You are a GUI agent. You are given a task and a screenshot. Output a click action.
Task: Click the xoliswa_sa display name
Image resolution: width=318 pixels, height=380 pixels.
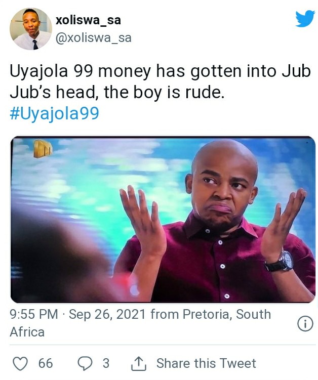coord(88,20)
